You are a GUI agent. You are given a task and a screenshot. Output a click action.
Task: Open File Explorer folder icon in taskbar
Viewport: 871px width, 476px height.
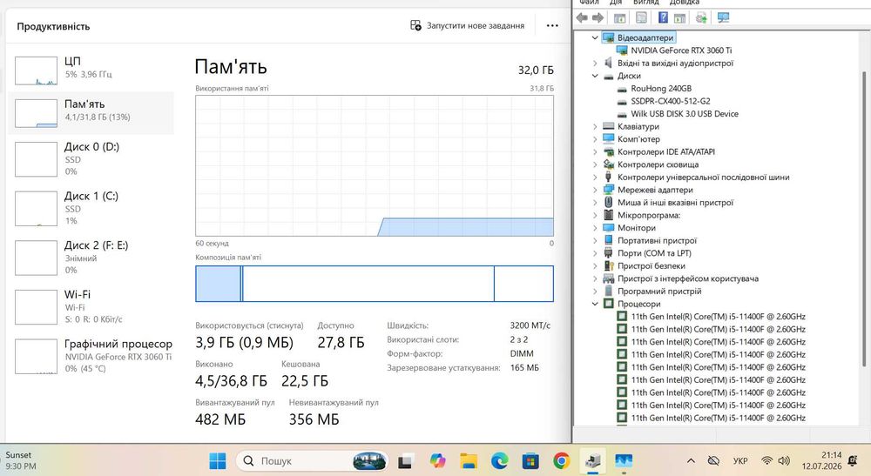pyautogui.click(x=469, y=460)
